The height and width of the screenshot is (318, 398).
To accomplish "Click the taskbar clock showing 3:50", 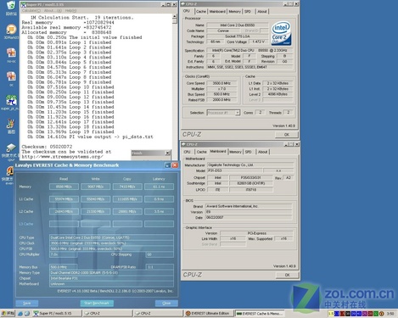I will 390,314.
